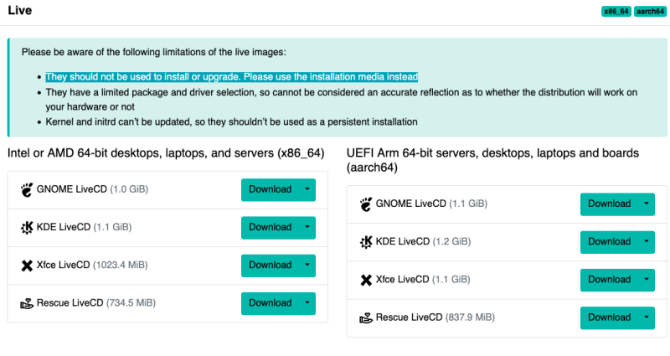This screenshot has height=356, width=670.
Task: Click the GNOME footprint icon in aarch64 list
Action: coord(365,204)
